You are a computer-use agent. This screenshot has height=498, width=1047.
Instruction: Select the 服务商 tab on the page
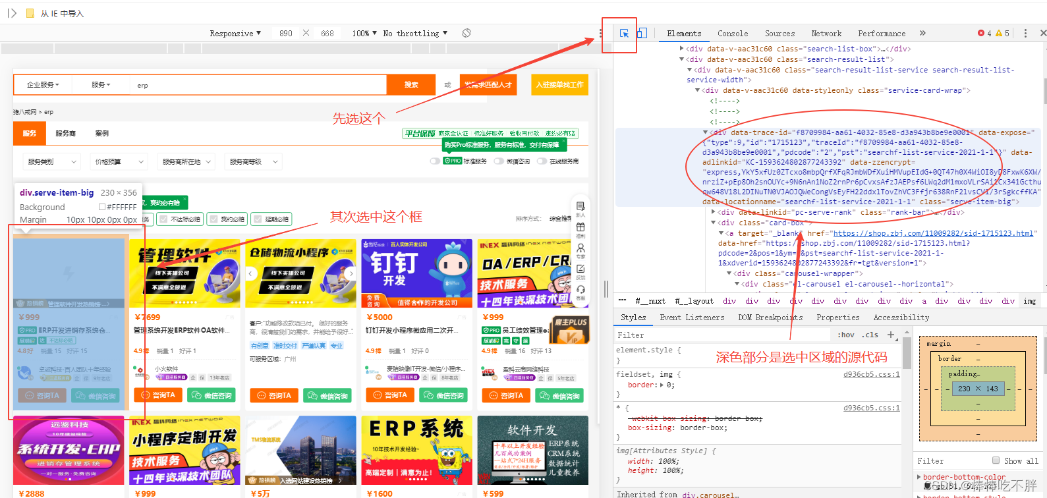pyautogui.click(x=65, y=133)
